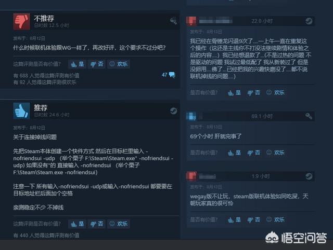Vote 是 on the 掉线问题 推荐 review

[x=78, y=224]
